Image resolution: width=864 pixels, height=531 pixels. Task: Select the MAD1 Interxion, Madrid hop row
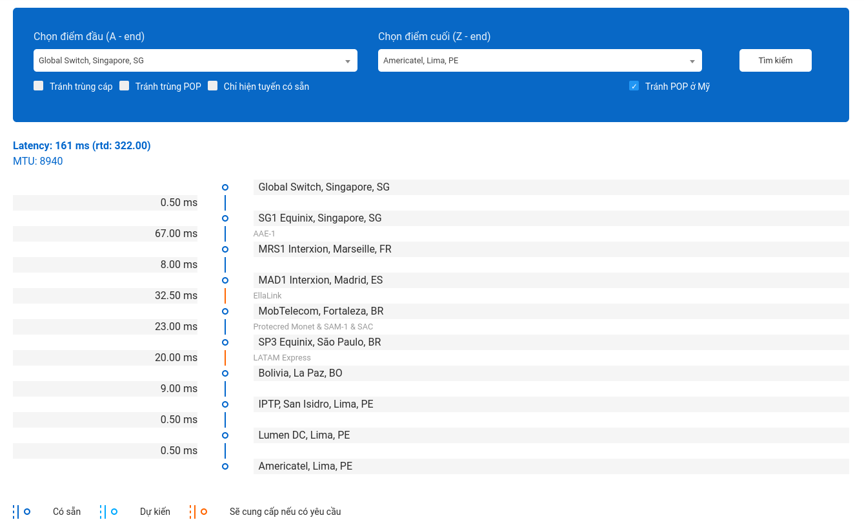(550, 280)
